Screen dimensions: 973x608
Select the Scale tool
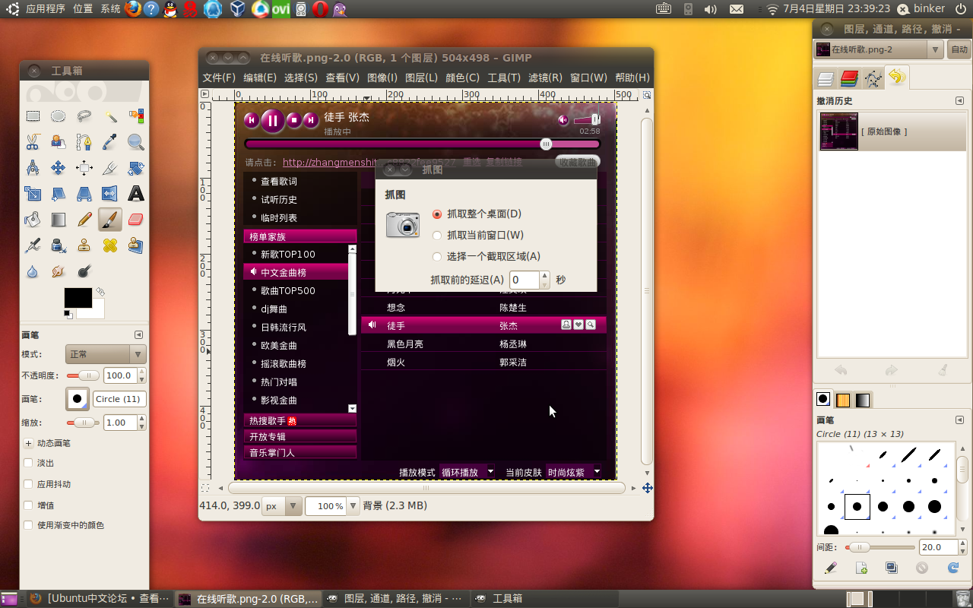tap(33, 194)
